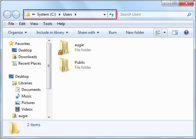Click the Change your view icon
Screen dimensions: 196x139
158,32
